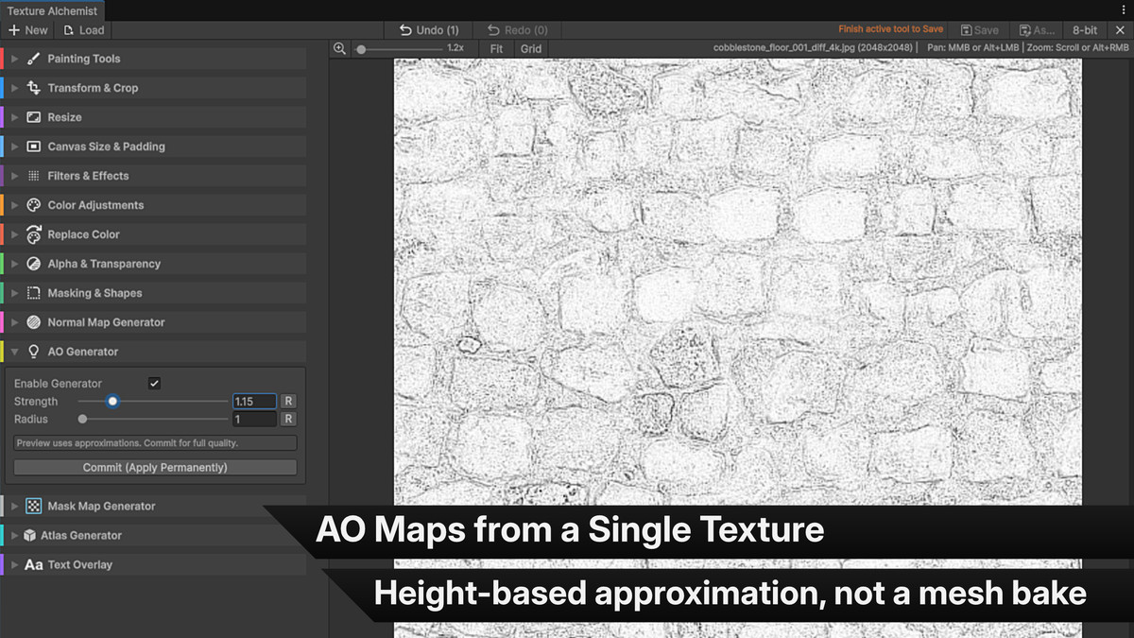Click the 'Finish active tool to Save' message
1134x638 pixels.
pos(890,30)
